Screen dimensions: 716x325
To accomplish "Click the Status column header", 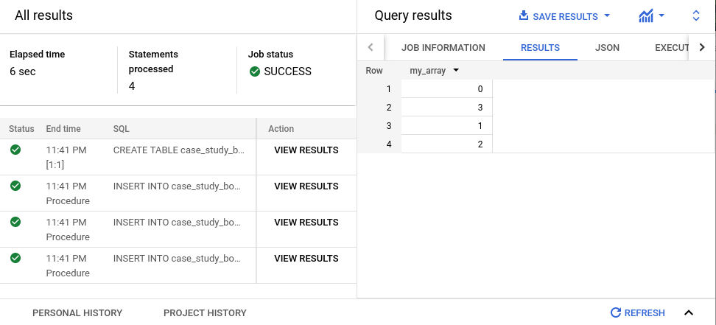I will click(21, 129).
